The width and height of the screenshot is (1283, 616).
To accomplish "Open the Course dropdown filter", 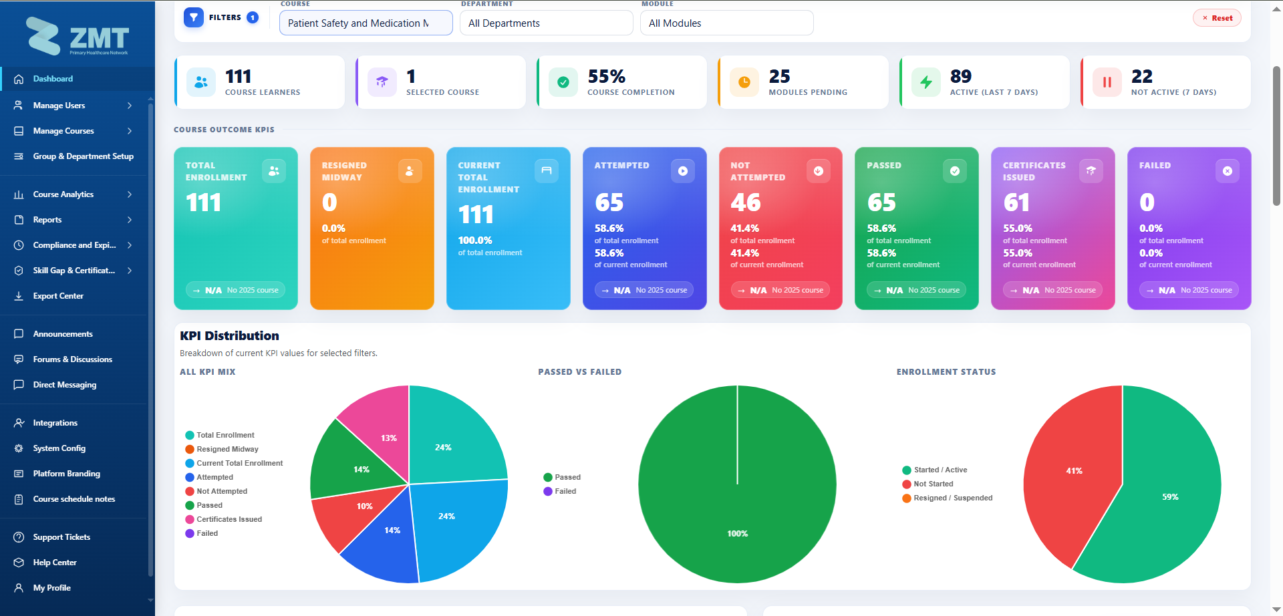I will click(366, 23).
